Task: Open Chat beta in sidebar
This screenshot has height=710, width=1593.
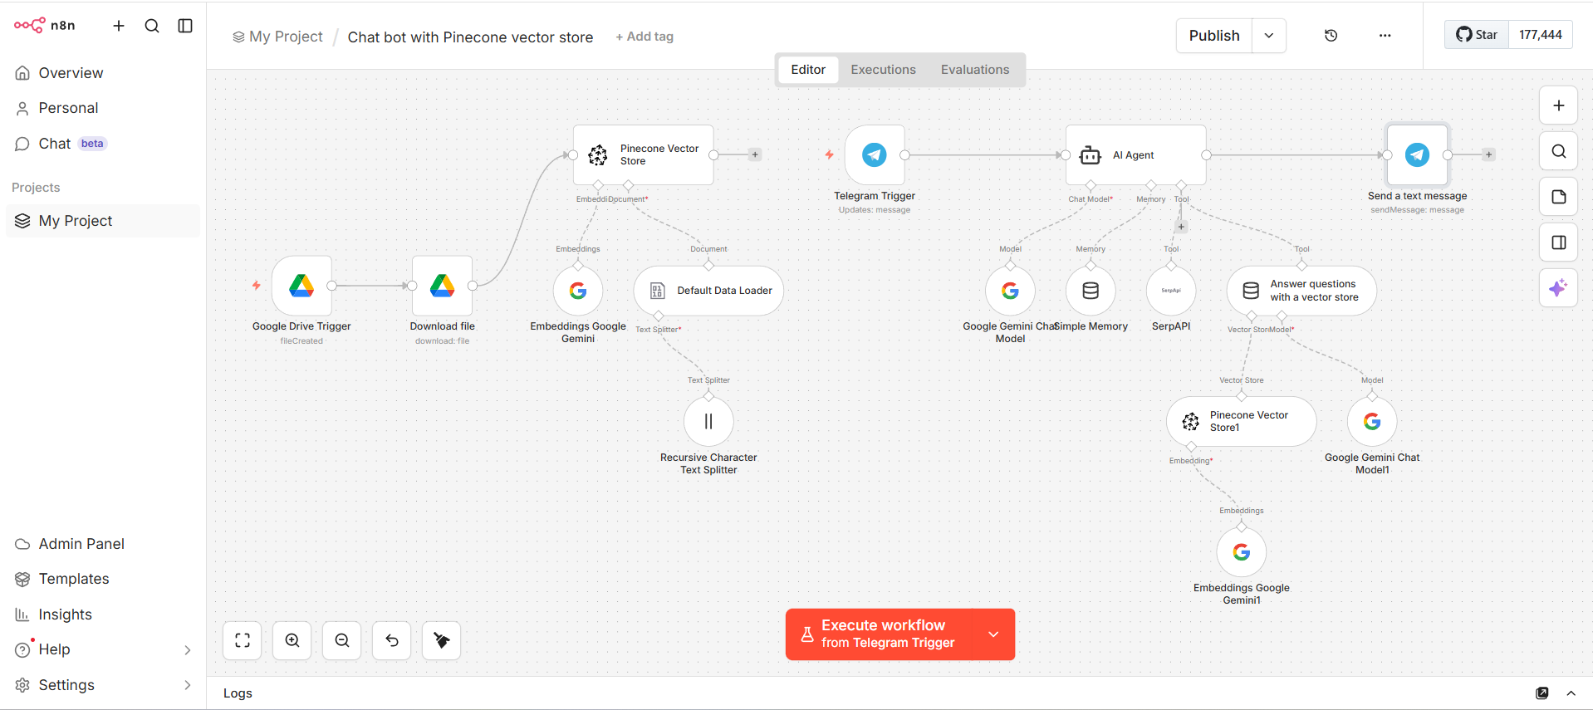Action: coord(103,144)
